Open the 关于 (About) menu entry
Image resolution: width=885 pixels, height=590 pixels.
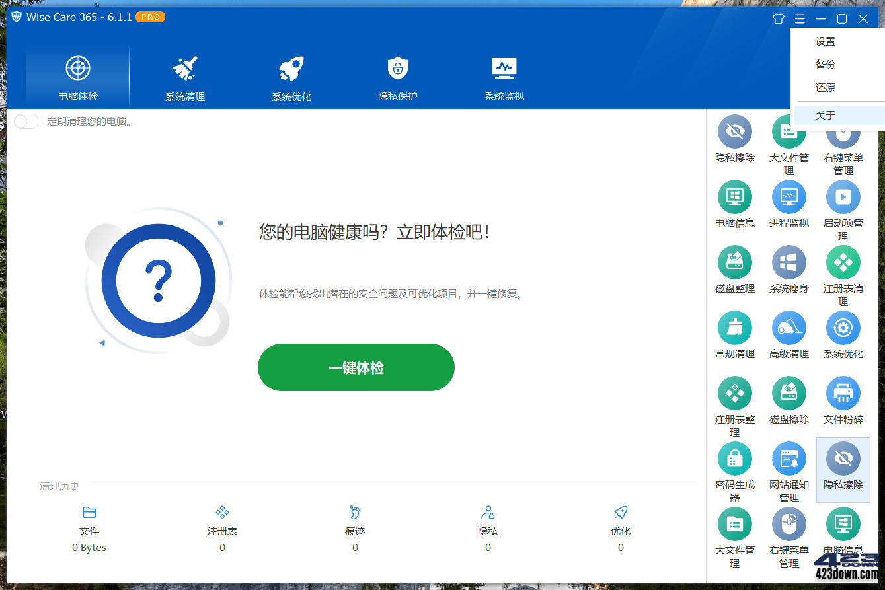[x=826, y=114]
